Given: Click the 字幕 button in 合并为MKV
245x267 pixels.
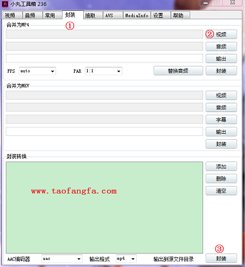Looking at the screenshot, I should tap(221, 120).
